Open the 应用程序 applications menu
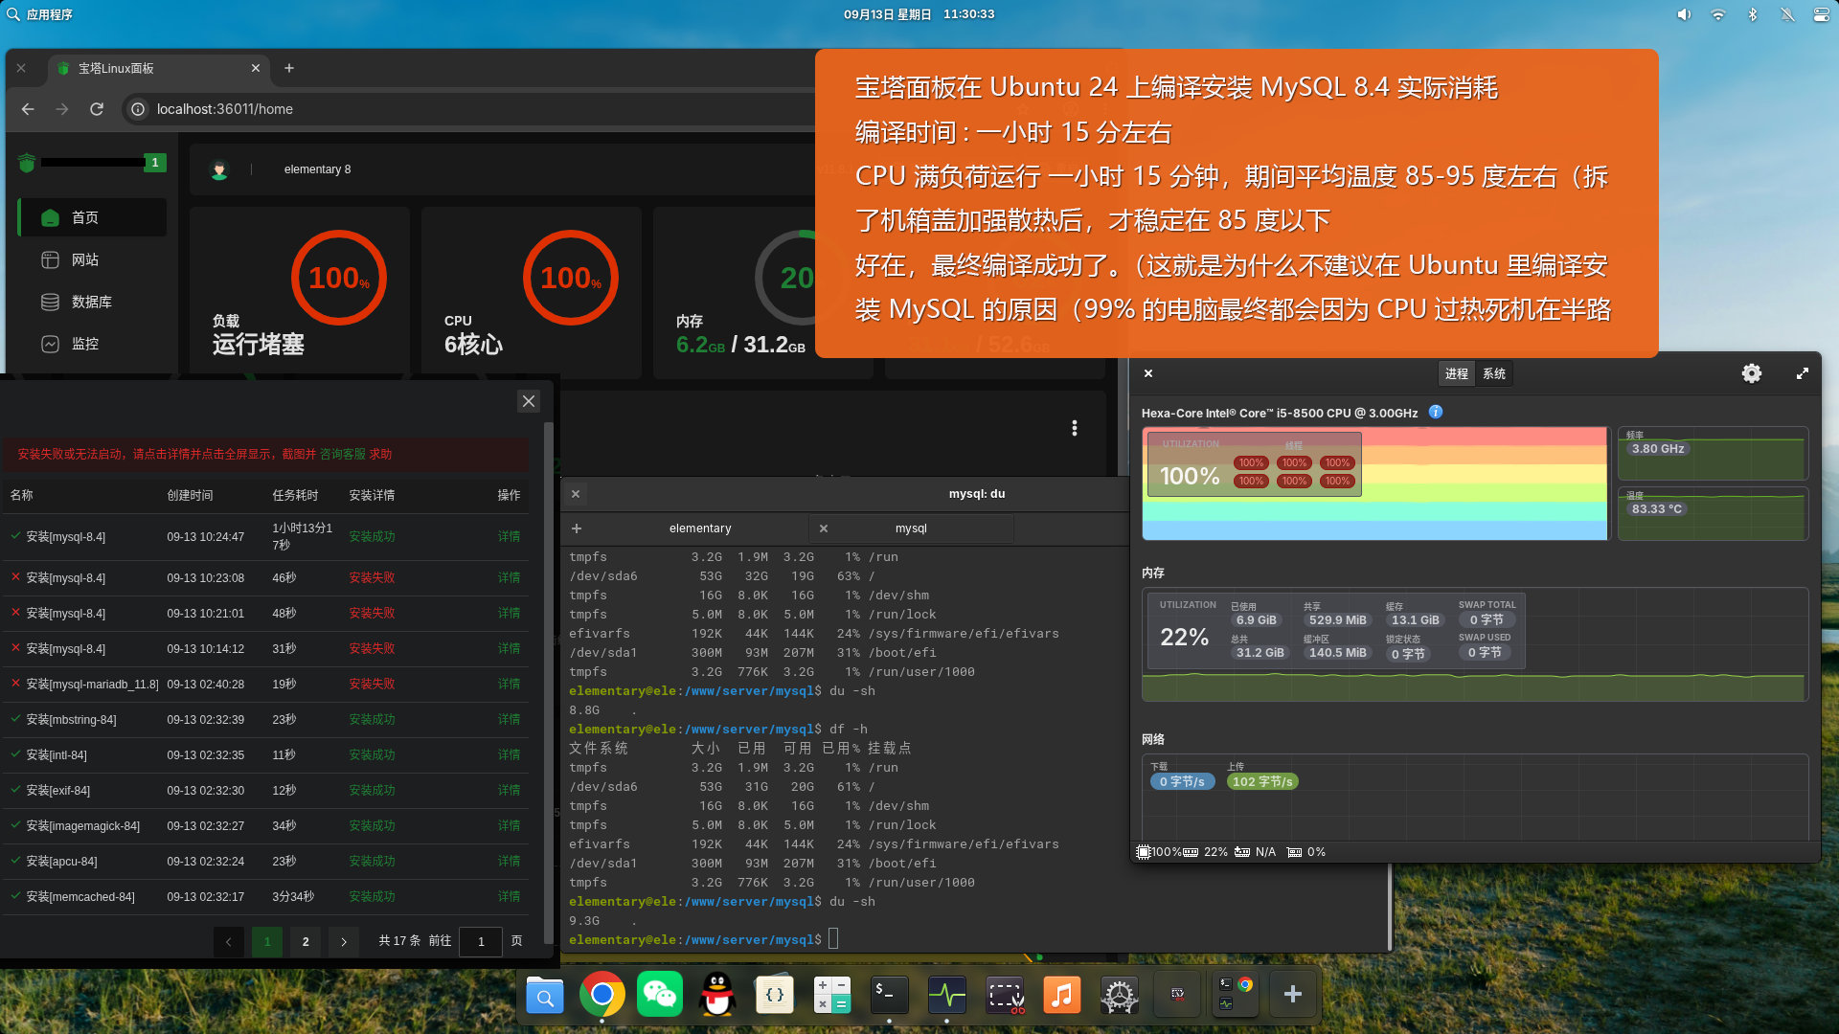Screen dimensions: 1839x1034 pyautogui.click(x=39, y=14)
